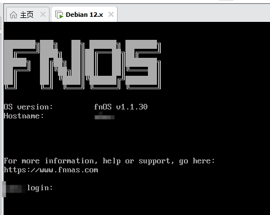This screenshot has width=270, height=215.
Task: Click the home icon on 主页 tab
Action: pos(13,15)
